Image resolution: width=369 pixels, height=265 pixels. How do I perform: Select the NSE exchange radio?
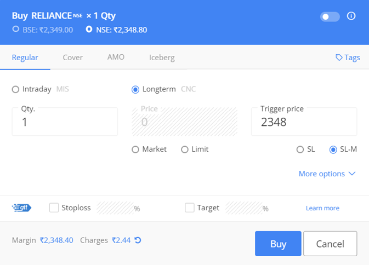tap(89, 29)
